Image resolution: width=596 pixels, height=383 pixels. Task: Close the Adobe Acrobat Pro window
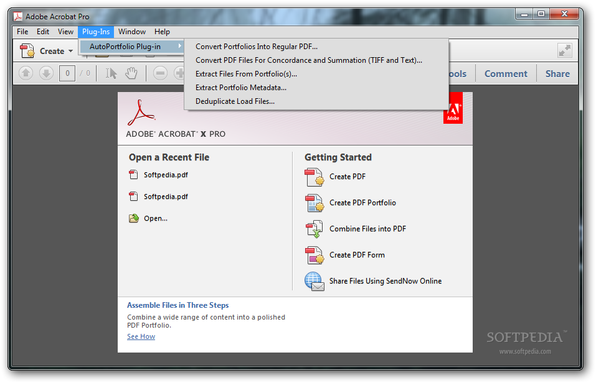(564, 14)
